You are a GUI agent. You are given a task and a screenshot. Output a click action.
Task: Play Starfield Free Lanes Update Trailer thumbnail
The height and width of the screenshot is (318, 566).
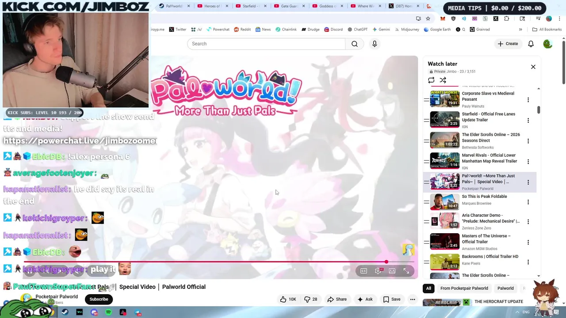pos(445,120)
